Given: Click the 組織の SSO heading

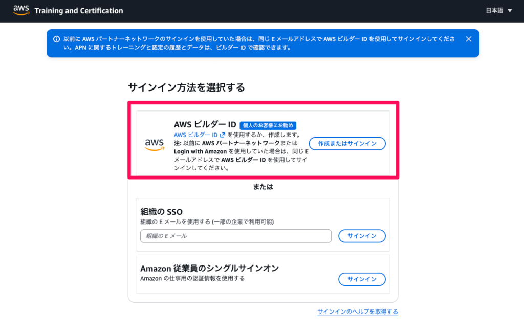Looking at the screenshot, I should (161, 212).
